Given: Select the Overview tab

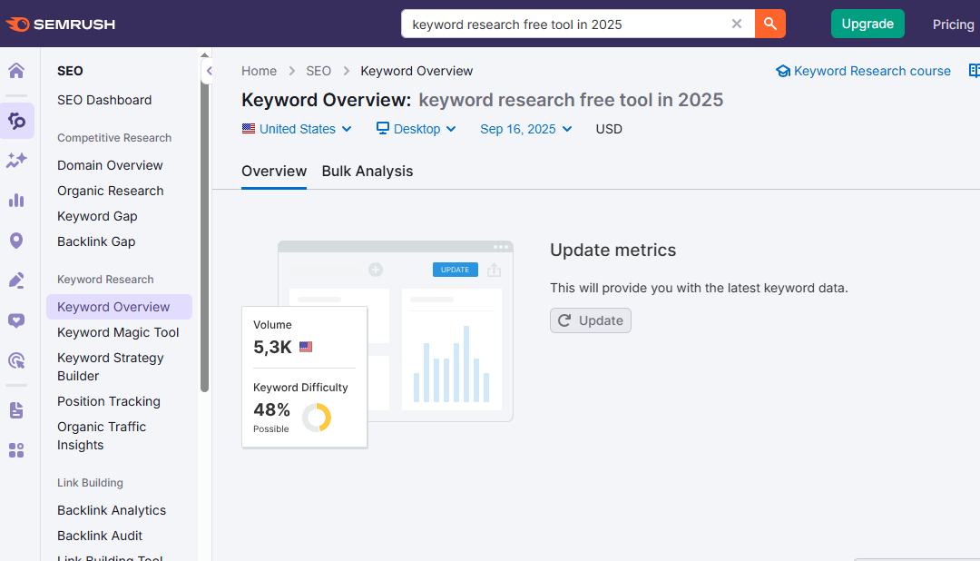Looking at the screenshot, I should (274, 172).
